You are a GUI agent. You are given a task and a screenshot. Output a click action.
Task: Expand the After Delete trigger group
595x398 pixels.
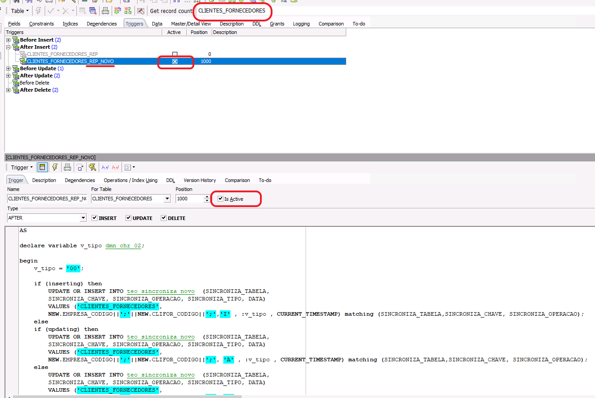point(8,90)
